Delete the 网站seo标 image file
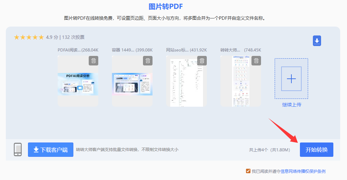Image resolution: width=347 pixels, height=180 pixels. point(202,61)
